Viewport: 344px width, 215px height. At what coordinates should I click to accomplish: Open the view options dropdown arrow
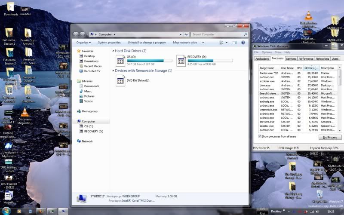tap(227, 43)
